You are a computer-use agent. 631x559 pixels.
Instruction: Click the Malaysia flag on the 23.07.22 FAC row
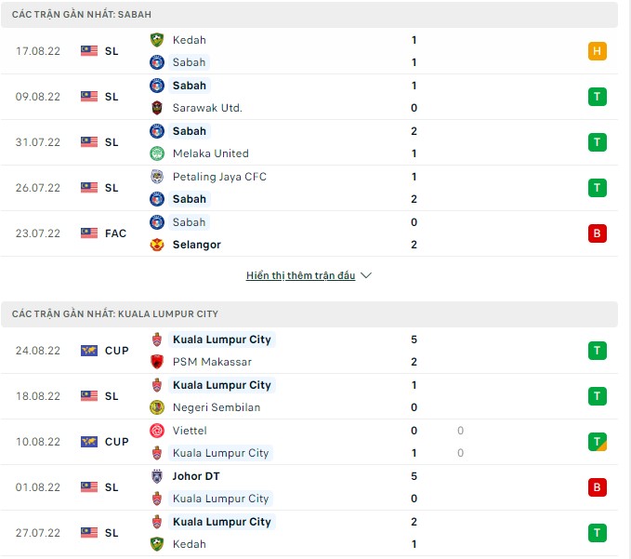click(x=89, y=233)
